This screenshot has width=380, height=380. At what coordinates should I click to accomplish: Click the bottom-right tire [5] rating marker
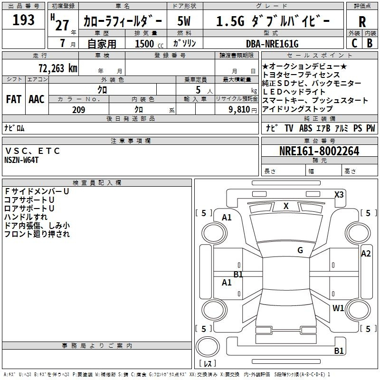pos(368,329)
